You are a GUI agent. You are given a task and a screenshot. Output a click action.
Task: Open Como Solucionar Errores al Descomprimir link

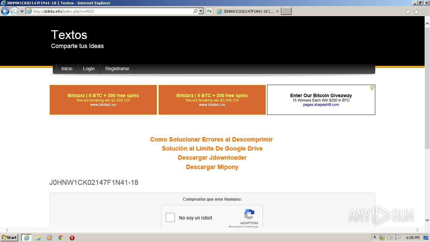[211, 139]
